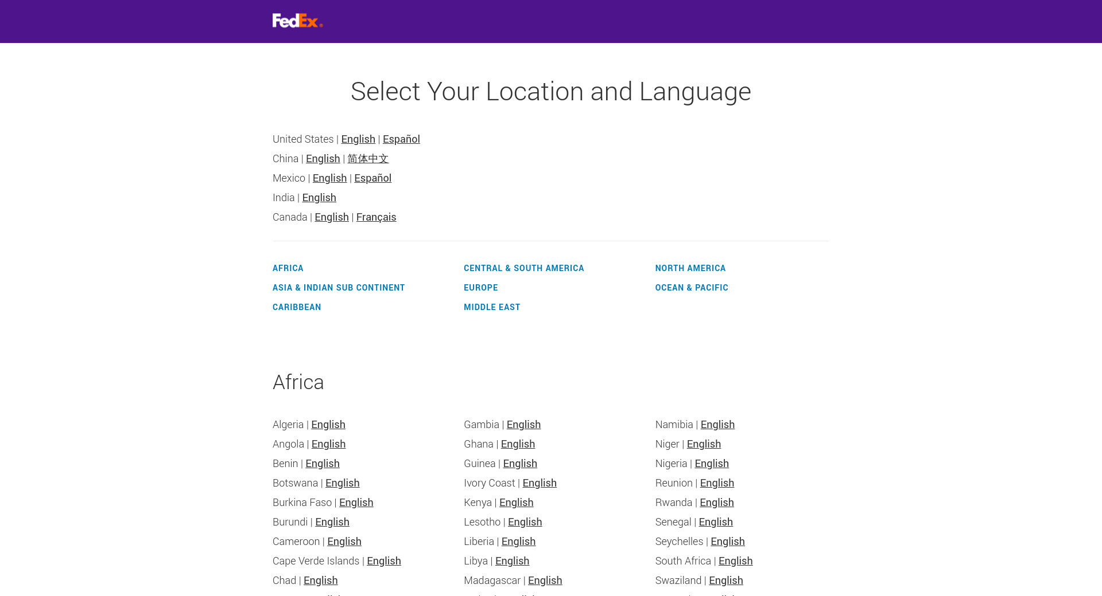This screenshot has height=596, width=1102.
Task: Choose English for Nigeria
Action: [x=712, y=464]
